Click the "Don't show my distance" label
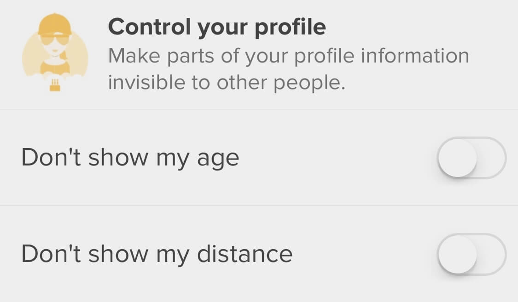This screenshot has width=518, height=302. pos(157,254)
